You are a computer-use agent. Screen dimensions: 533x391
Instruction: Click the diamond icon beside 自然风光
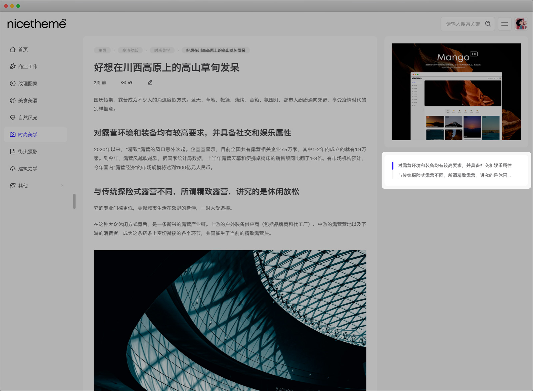pos(13,117)
